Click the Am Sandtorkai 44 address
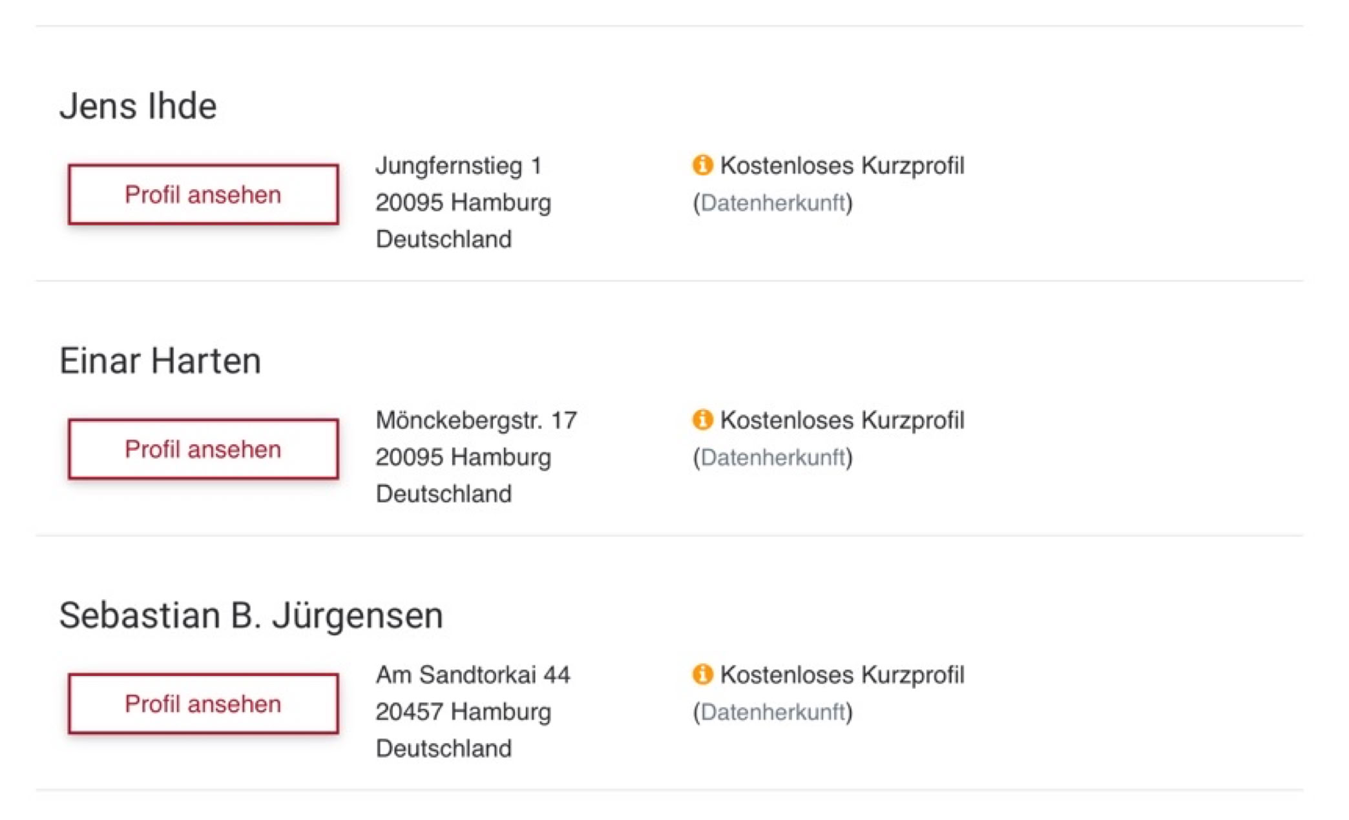The width and height of the screenshot is (1349, 820). 473,675
